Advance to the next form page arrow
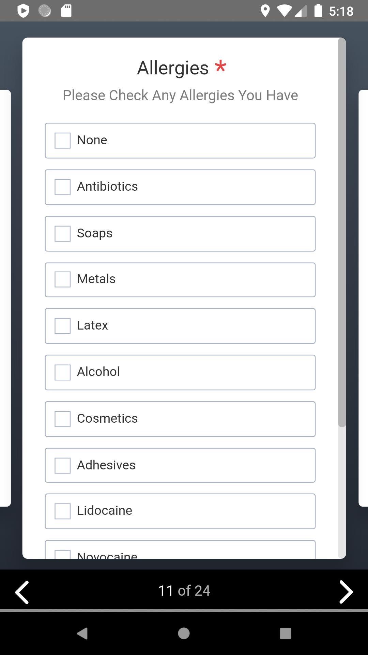Screen dimensions: 368x655 (346, 592)
